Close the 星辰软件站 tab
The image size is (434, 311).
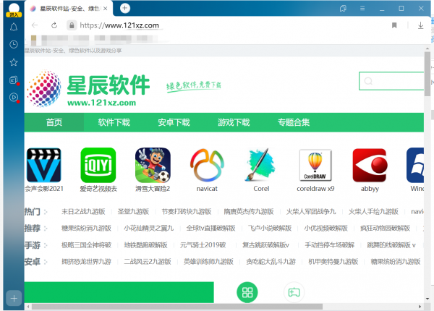[x=105, y=9]
